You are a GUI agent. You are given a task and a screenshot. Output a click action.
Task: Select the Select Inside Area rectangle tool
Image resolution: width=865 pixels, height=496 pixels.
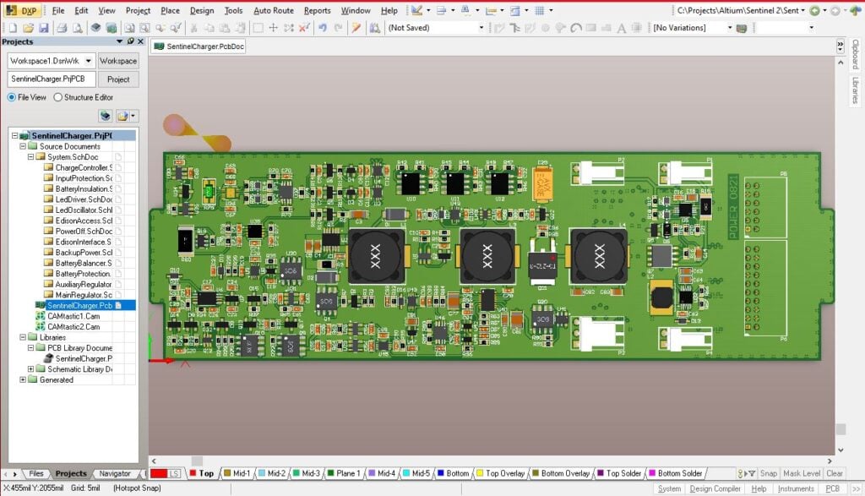[258, 28]
